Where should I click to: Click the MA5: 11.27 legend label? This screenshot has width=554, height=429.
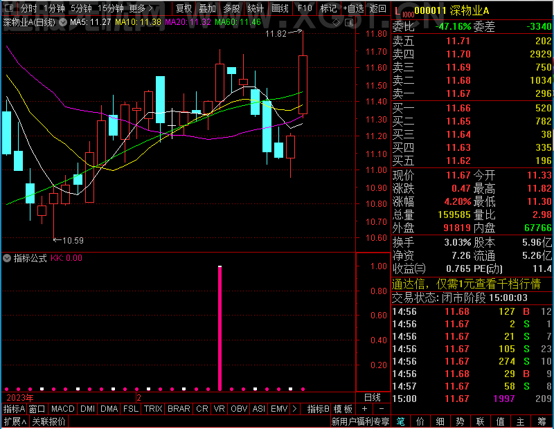coord(91,22)
